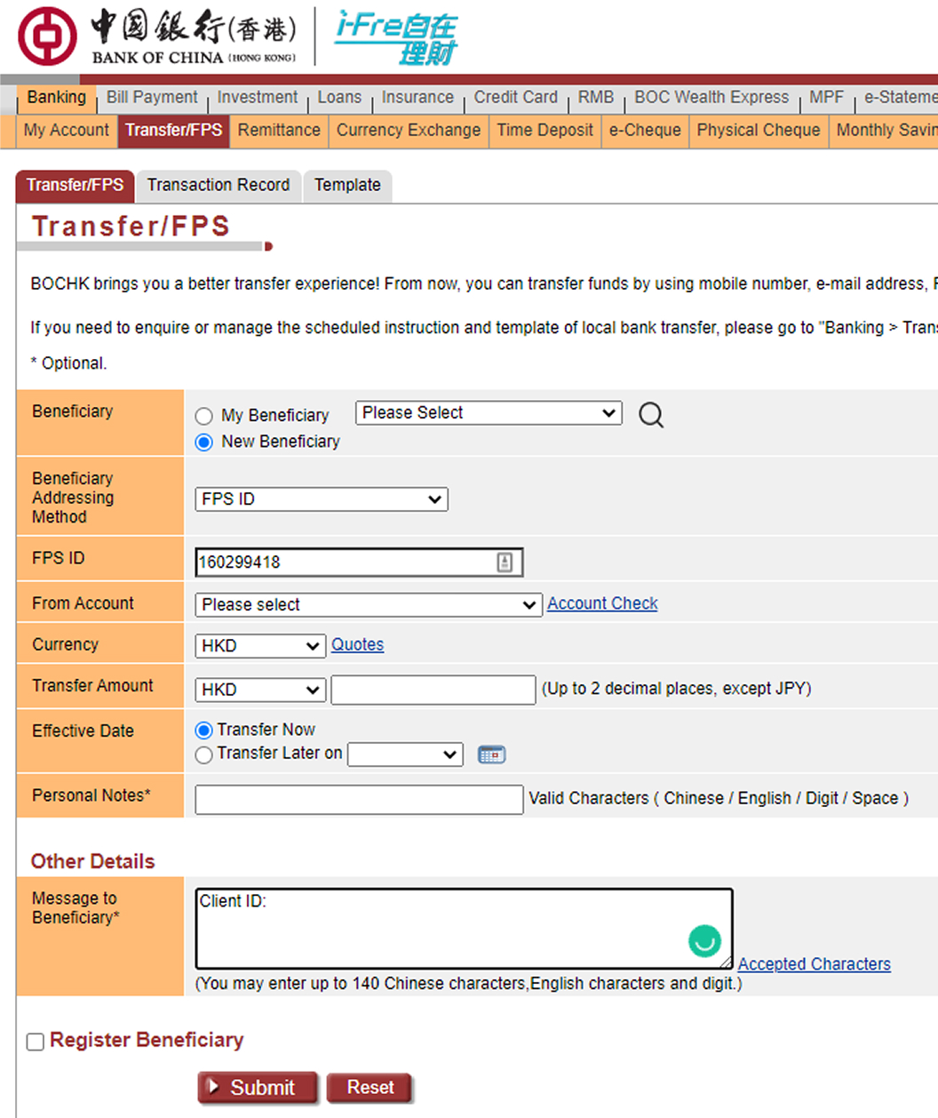Click the green circle icon in message box
This screenshot has width=938, height=1118.
click(x=704, y=940)
